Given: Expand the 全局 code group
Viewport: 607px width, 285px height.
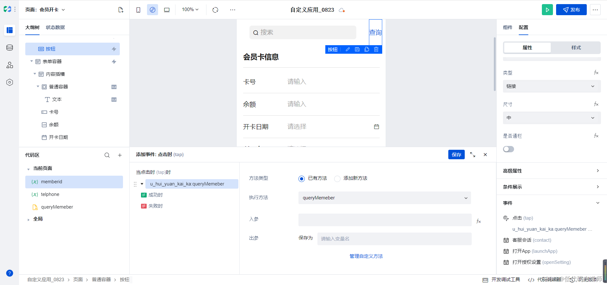Looking at the screenshot, I should (x=28, y=219).
